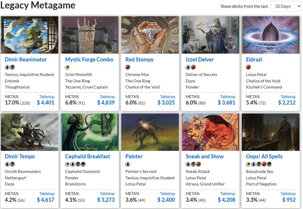Click the red mana icon under Red Stompy
303x209 pixels.
pyautogui.click(x=128, y=67)
